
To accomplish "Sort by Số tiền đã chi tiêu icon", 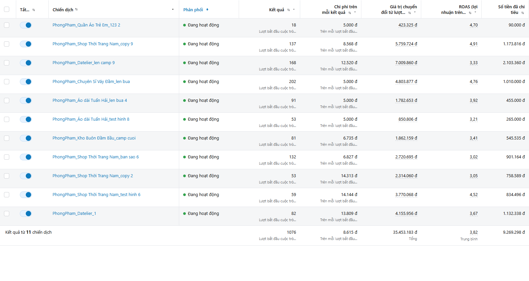I will point(522,13).
